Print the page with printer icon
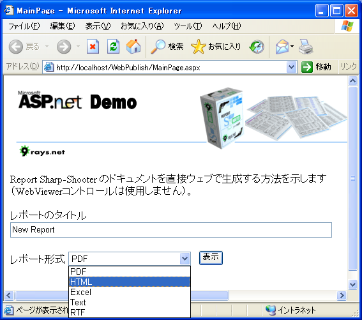The height and width of the screenshot is (320, 362). point(306,47)
